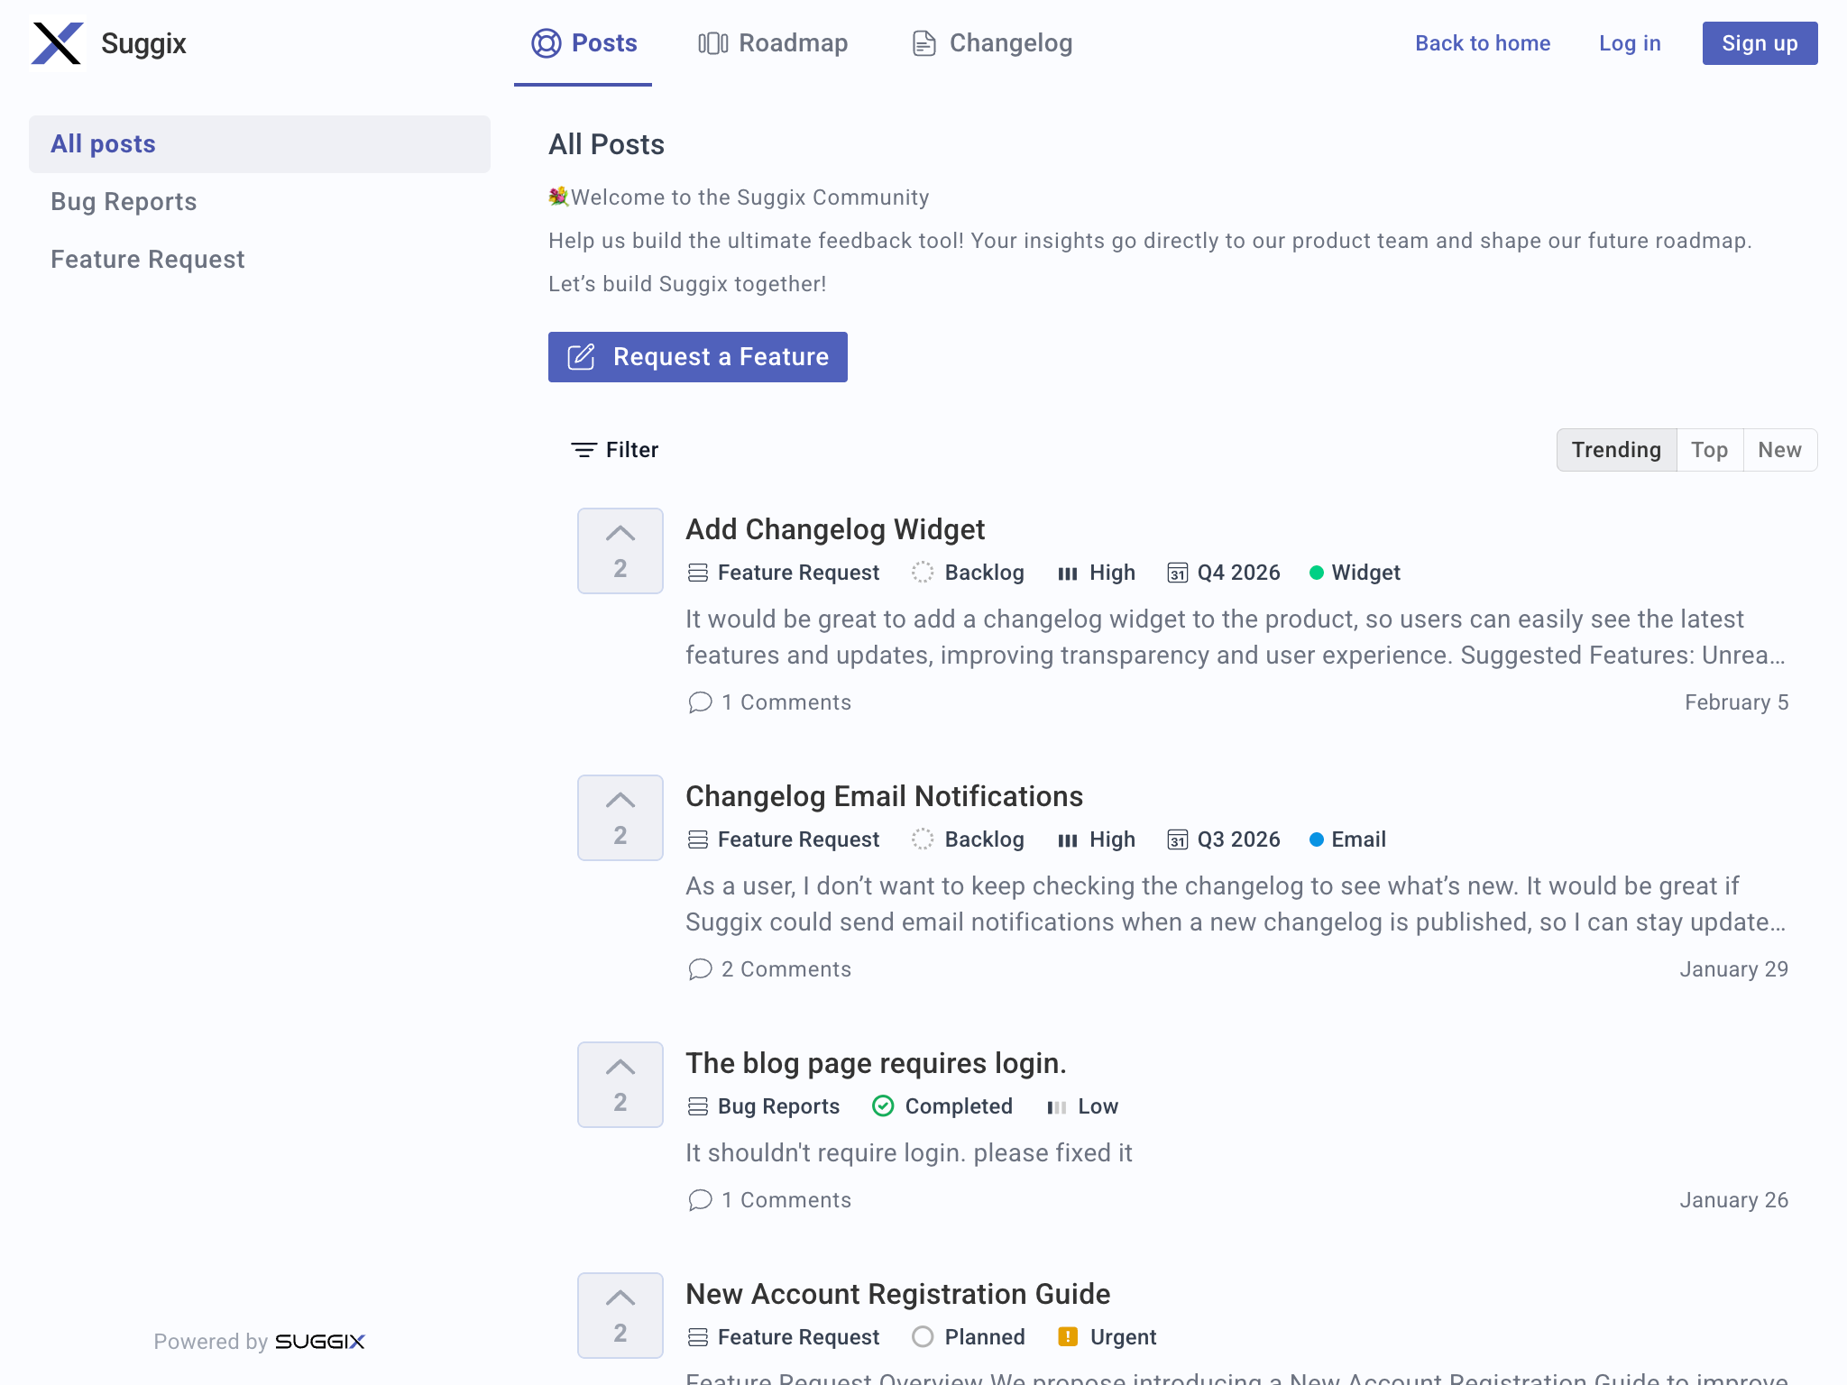
Task: Open the Filter options
Action: tap(615, 450)
